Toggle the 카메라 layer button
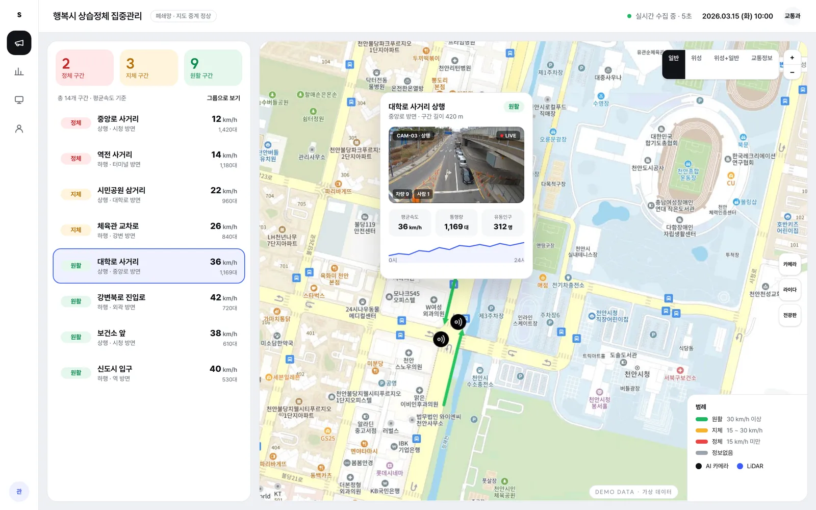816x510 pixels. tap(790, 264)
